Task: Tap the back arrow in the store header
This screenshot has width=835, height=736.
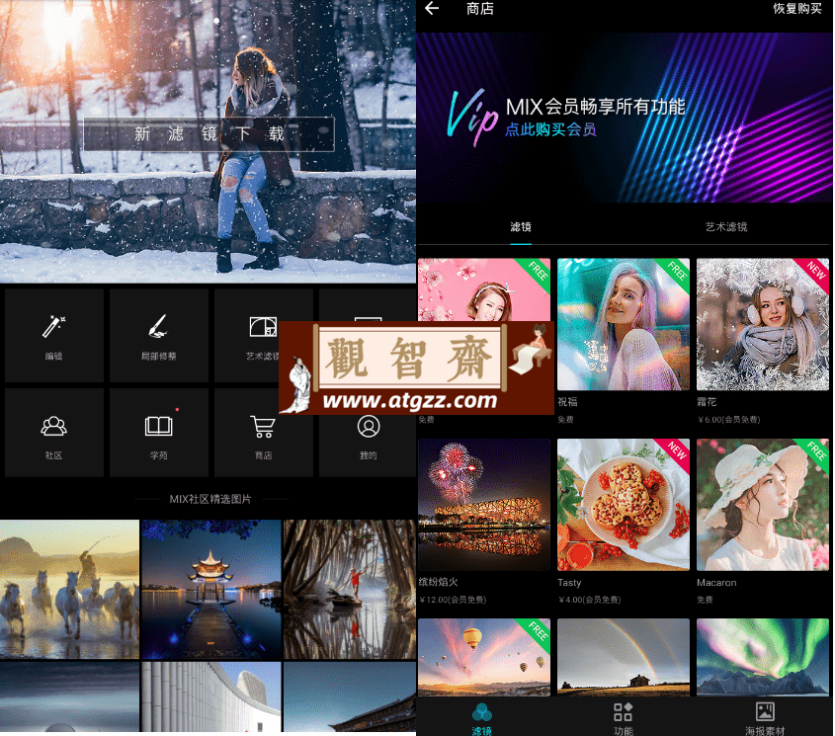Action: (432, 9)
